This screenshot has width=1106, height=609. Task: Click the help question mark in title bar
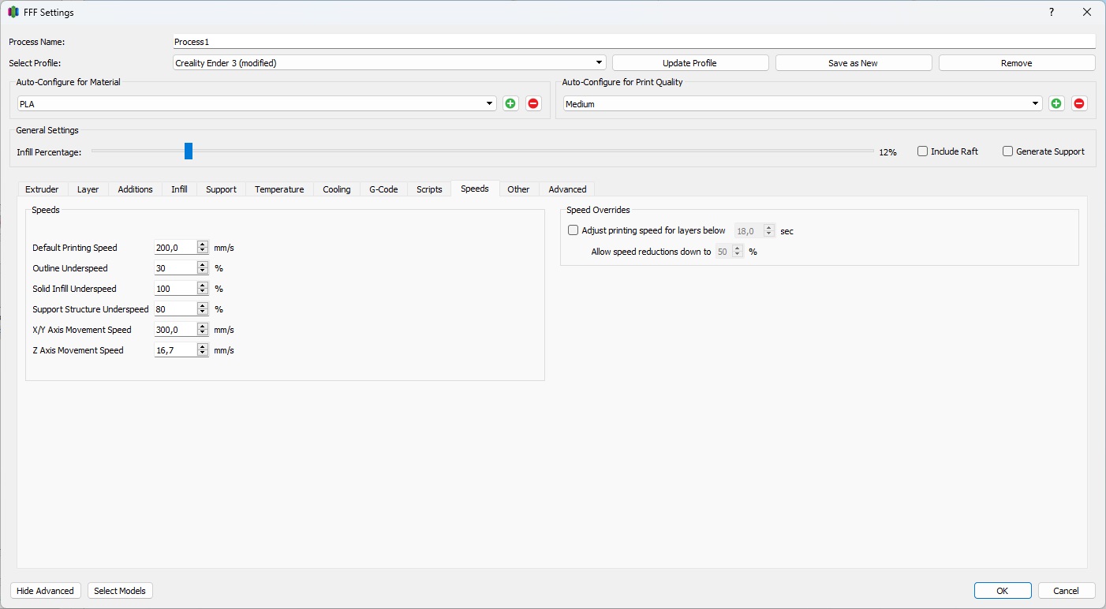pos(1051,13)
